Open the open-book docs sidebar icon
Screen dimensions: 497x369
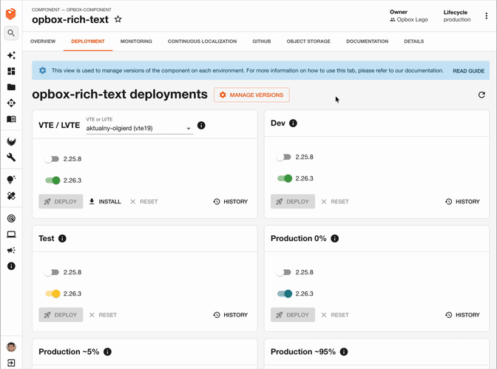pos(11,119)
